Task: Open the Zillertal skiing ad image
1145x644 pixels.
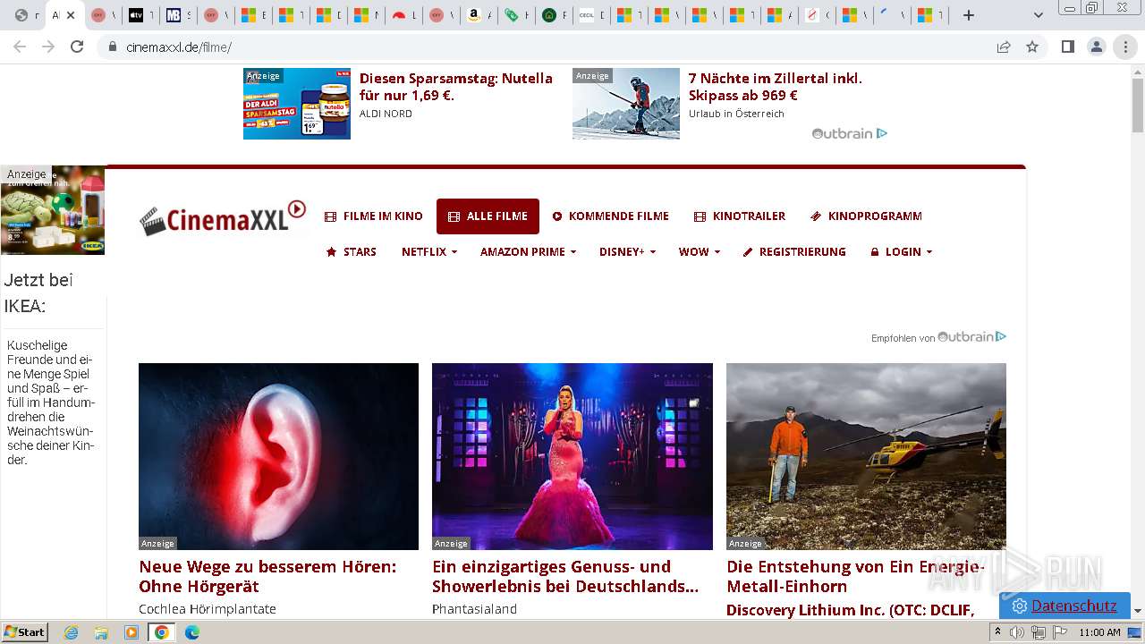Action: click(626, 104)
